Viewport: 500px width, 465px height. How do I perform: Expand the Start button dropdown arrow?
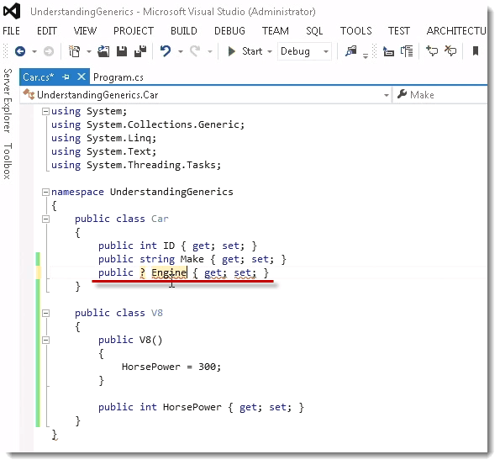click(x=270, y=51)
